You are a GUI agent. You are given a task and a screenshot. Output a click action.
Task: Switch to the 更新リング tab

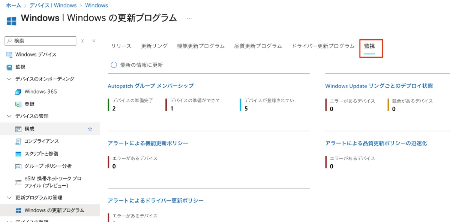(x=154, y=46)
